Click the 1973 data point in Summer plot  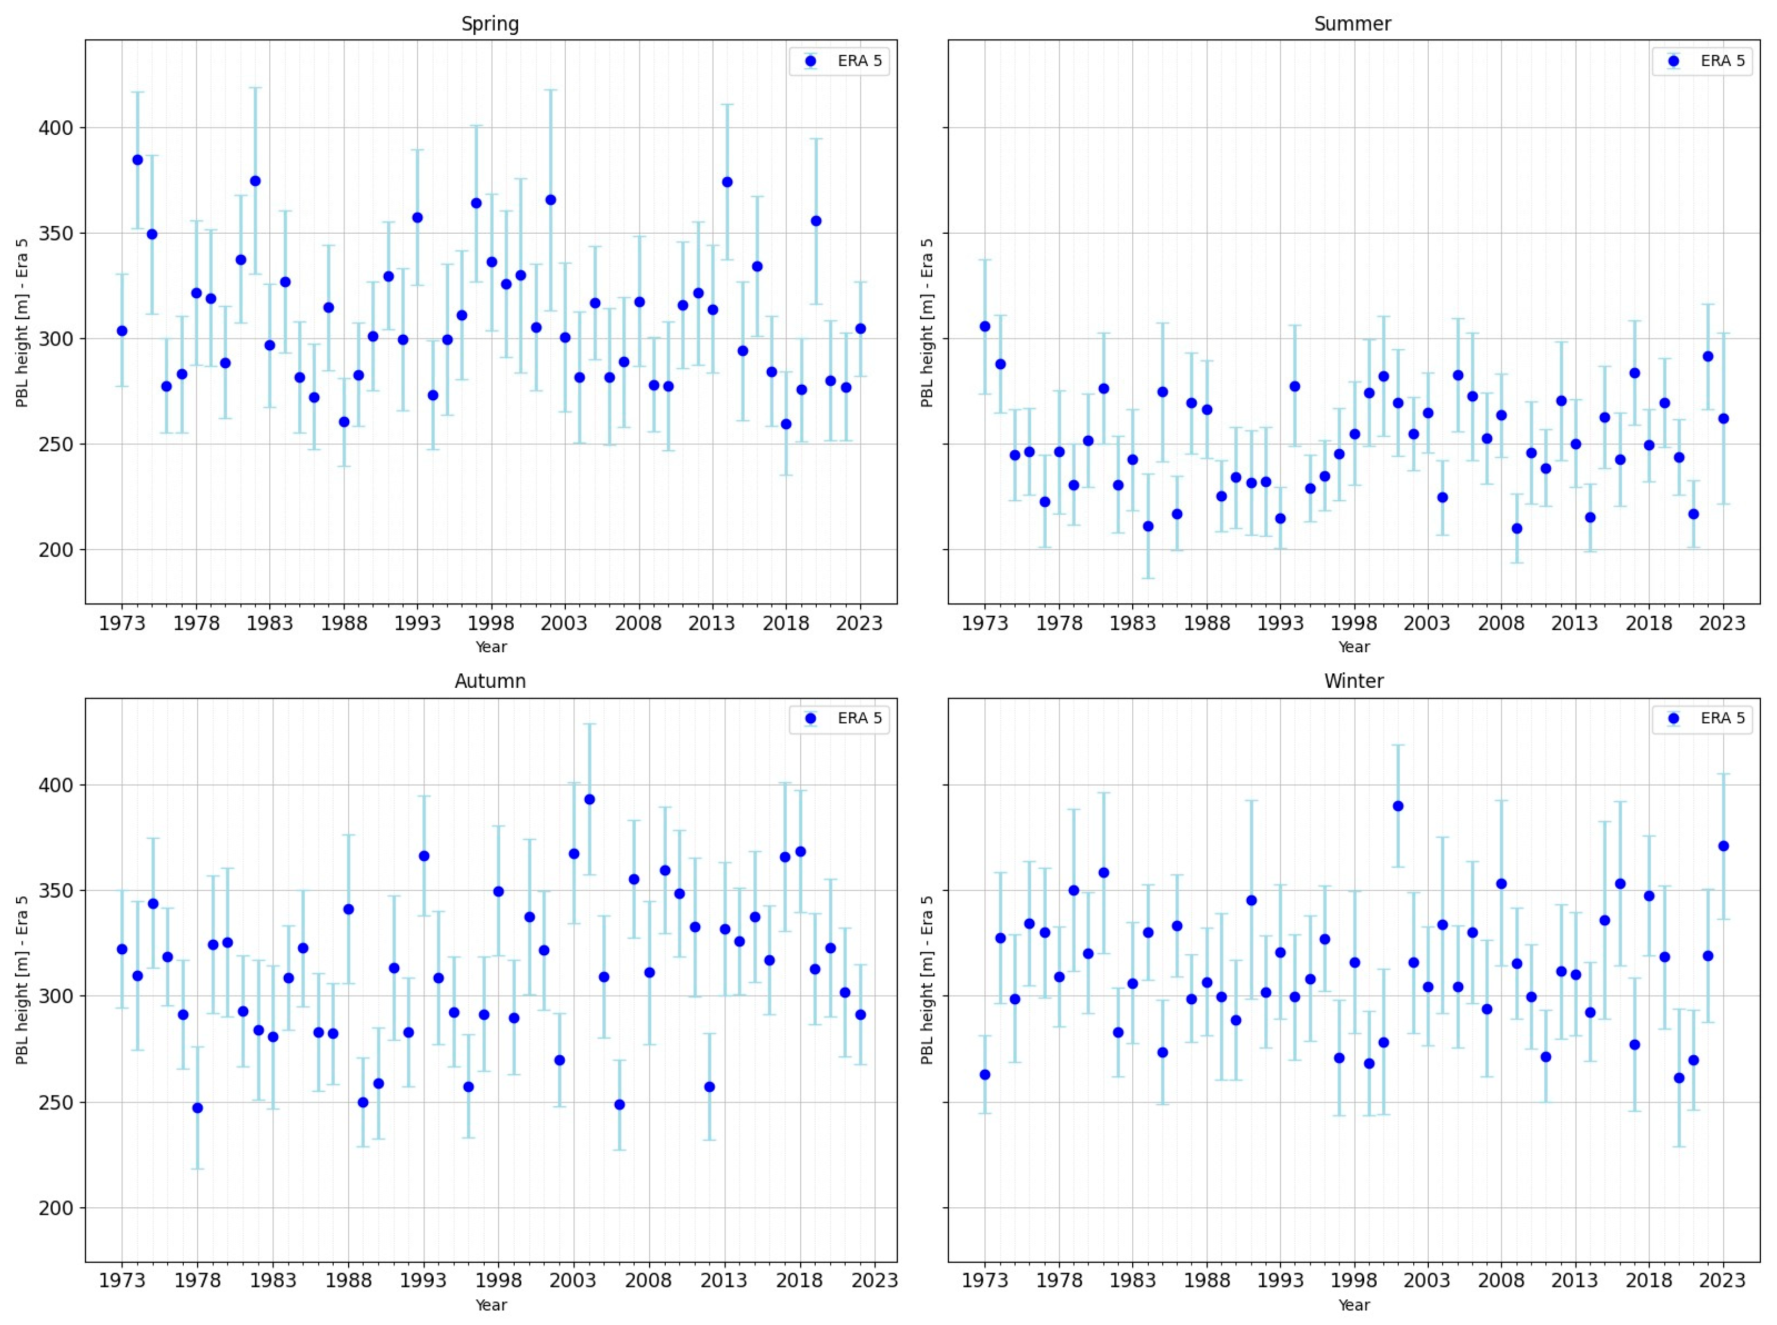(985, 327)
